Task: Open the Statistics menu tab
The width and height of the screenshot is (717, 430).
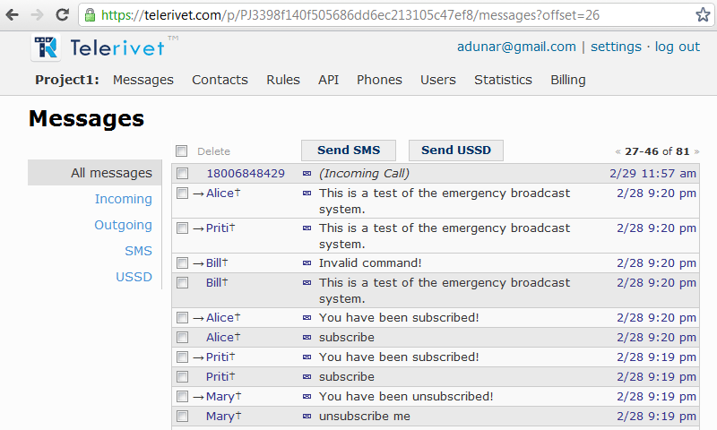Action: click(x=503, y=80)
